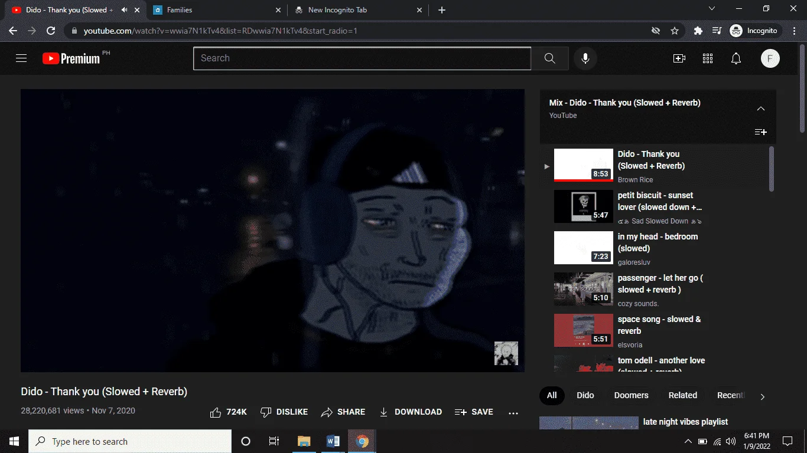
Task: Start voice search with the microphone
Action: click(585, 58)
